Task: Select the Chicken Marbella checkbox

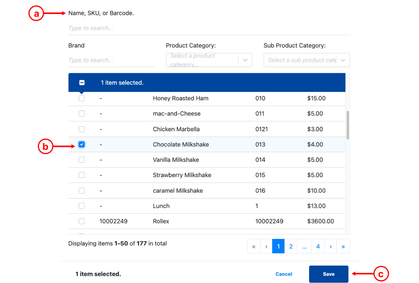Action: (x=82, y=129)
